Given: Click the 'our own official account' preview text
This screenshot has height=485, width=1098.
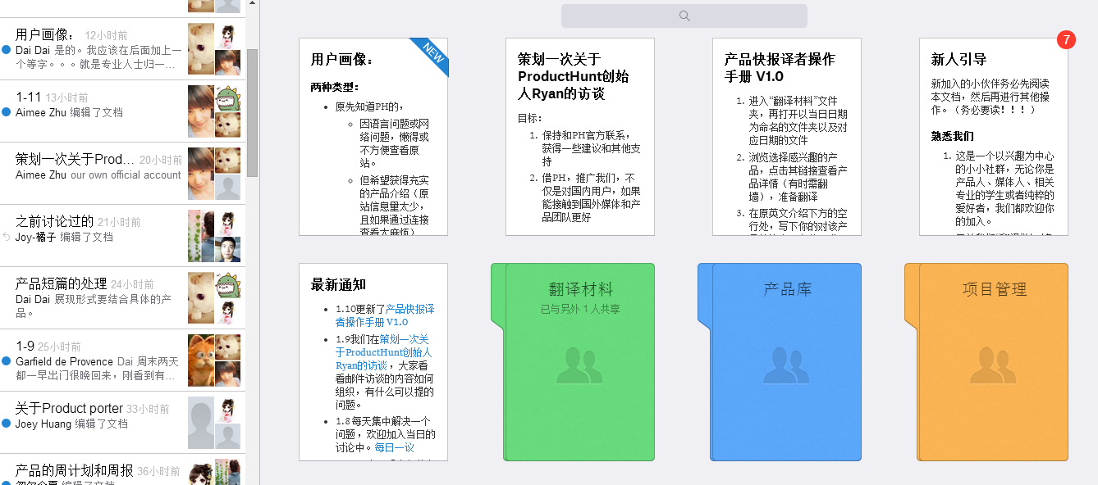Looking at the screenshot, I should 126,175.
